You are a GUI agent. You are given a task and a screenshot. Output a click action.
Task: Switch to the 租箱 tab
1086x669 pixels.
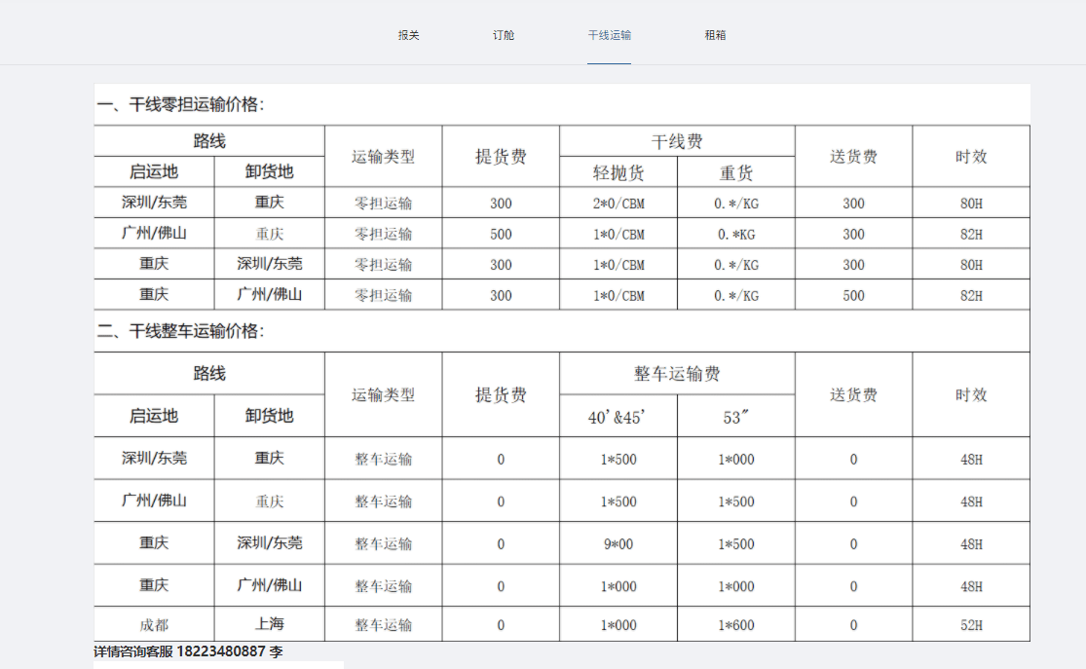pos(718,34)
